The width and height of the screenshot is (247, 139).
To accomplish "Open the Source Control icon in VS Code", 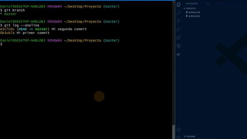I will tap(178, 21).
